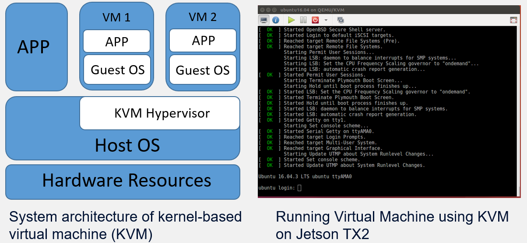Switch VM viewer to fullscreen icon

(513, 20)
